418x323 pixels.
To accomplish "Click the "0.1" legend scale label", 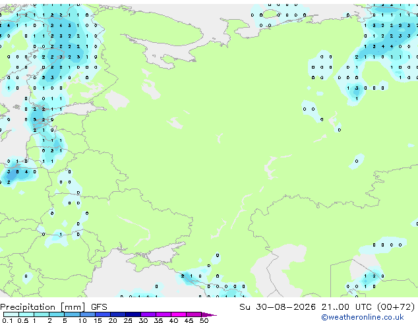I will click(7, 320).
